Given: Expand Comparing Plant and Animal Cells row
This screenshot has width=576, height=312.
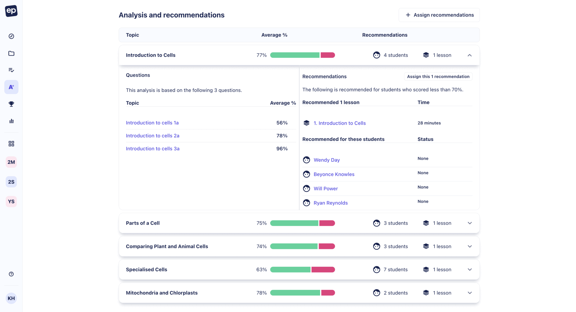Looking at the screenshot, I should (x=469, y=247).
